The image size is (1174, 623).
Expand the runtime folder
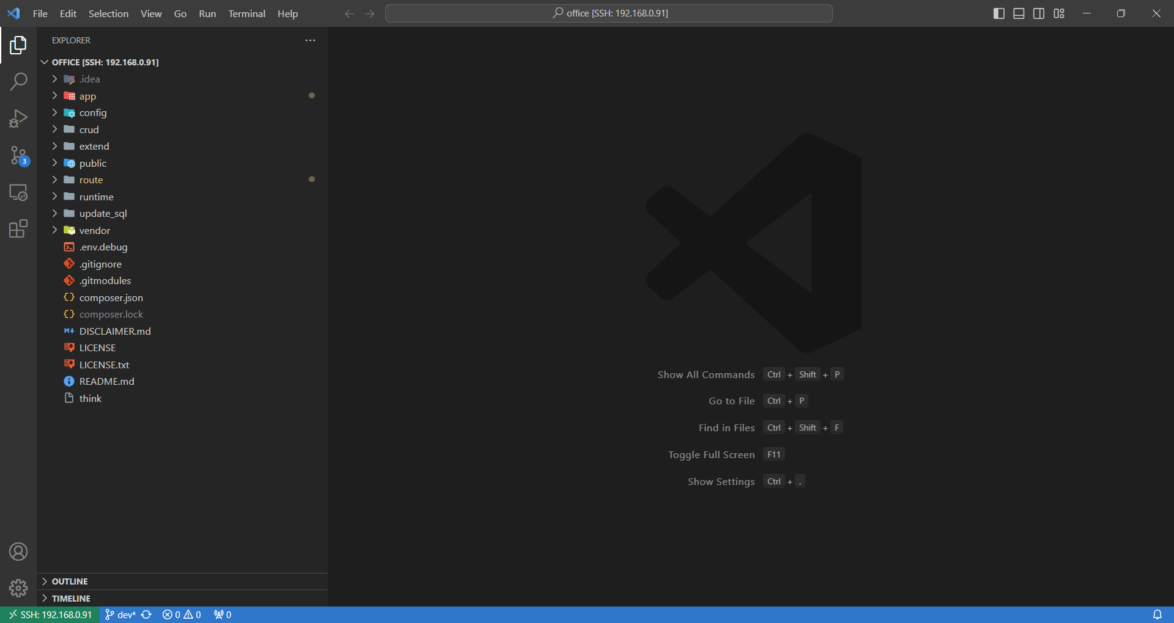click(182, 197)
